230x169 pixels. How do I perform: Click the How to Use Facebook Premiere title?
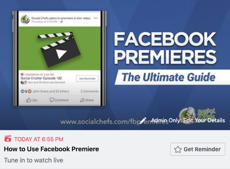(x=51, y=149)
